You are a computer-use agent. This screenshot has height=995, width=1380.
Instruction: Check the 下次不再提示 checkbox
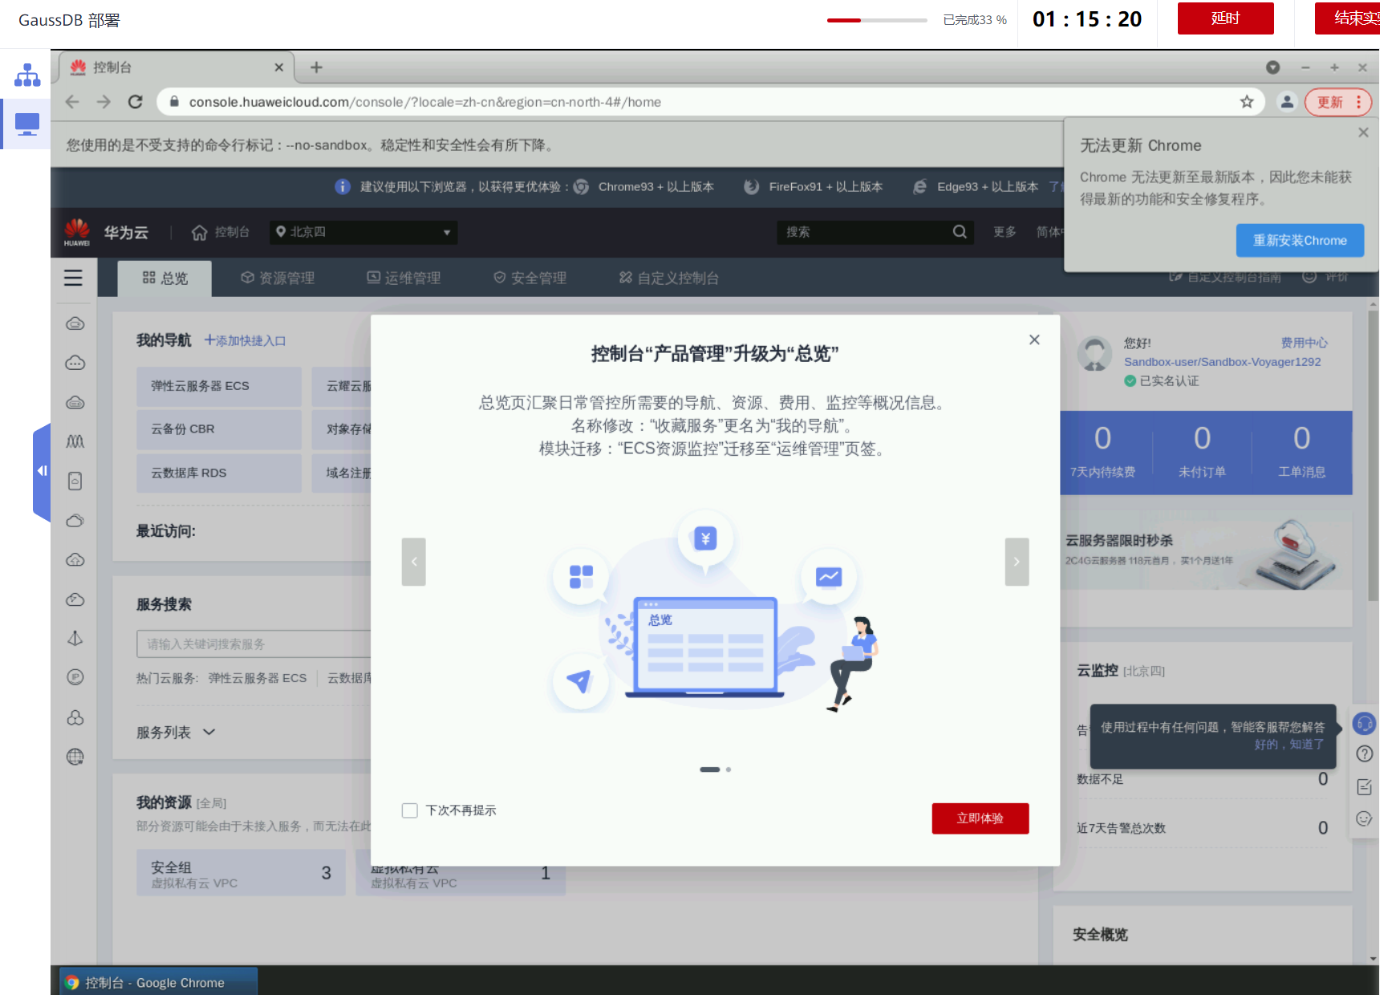(x=410, y=810)
